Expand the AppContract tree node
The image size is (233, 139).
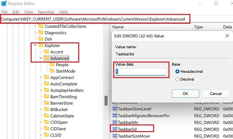tap(41, 77)
